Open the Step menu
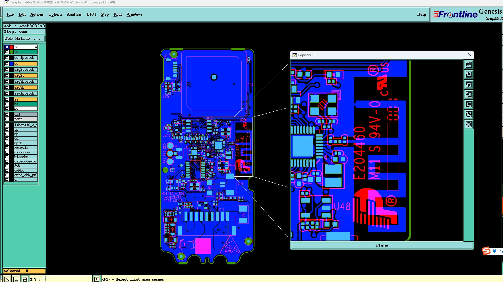The height and width of the screenshot is (282, 503). coord(105,14)
